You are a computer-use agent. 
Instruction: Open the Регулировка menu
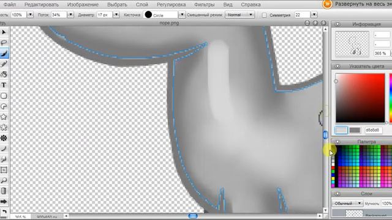[171, 4]
